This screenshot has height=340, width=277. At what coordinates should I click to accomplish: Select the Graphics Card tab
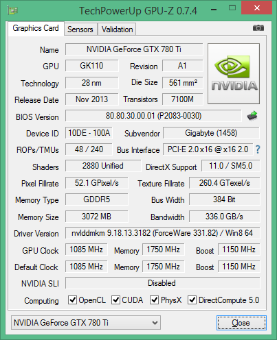(x=36, y=28)
